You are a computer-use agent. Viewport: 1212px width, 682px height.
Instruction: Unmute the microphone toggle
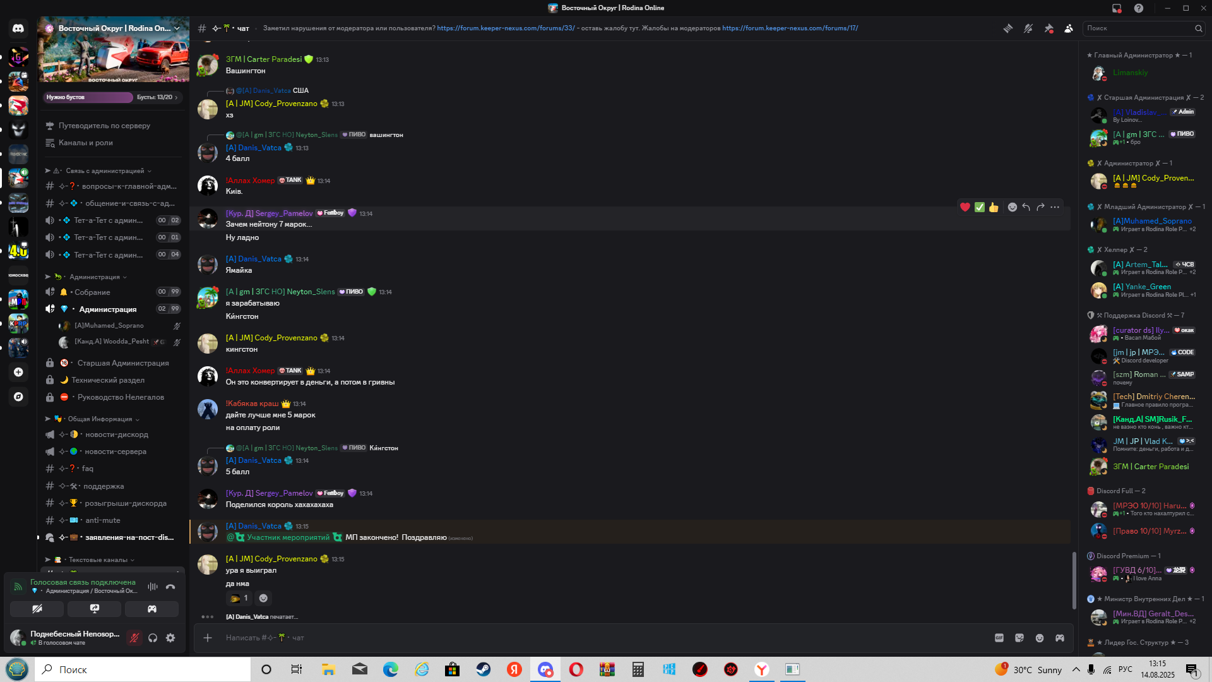134,638
